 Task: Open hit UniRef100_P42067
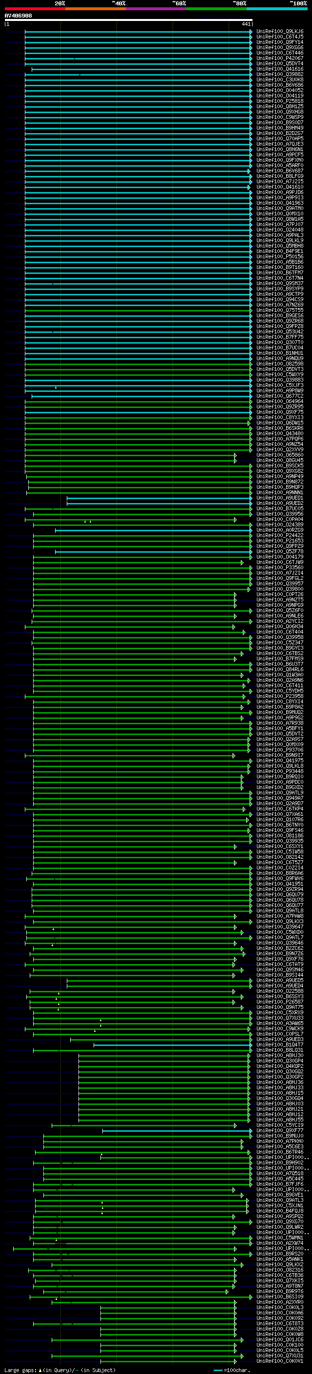pyautogui.click(x=280, y=58)
